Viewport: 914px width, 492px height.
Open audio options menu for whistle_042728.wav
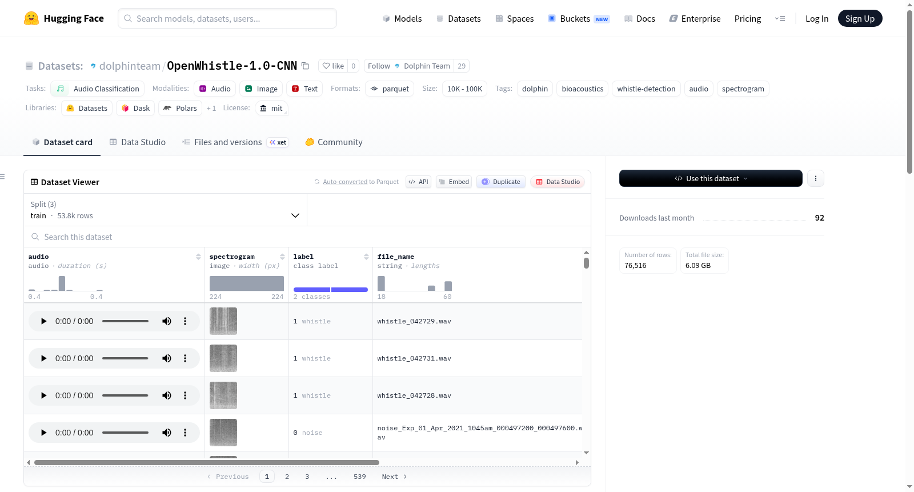(x=185, y=395)
